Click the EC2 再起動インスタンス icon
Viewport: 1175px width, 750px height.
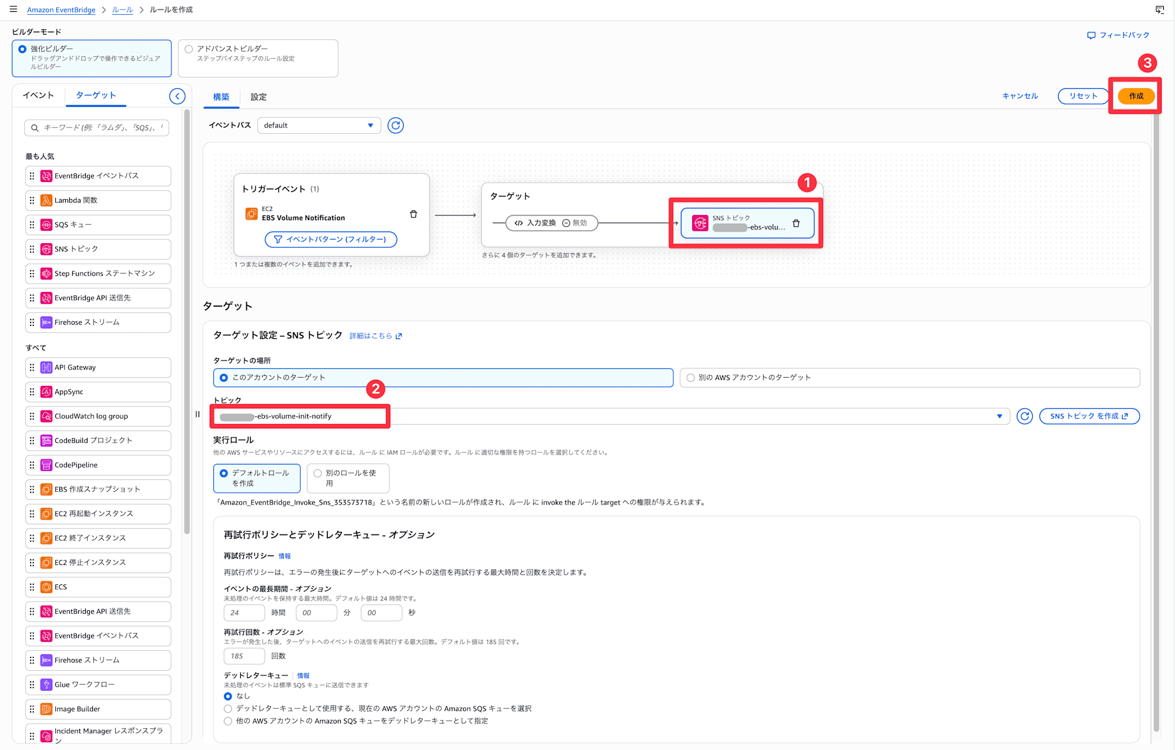click(x=46, y=514)
